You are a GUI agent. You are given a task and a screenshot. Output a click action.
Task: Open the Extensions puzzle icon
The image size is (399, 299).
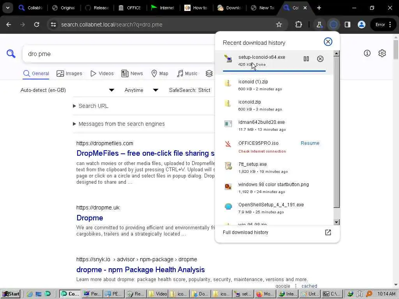298,25
